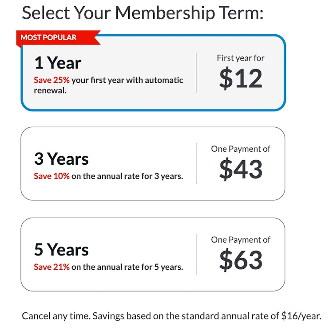
Task: Click the $63 one payment price
Action: [x=241, y=260]
